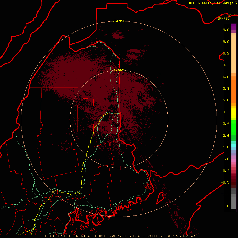238x238 pixels.
Task: Click the -0.5 value on color scale
Action: [x=225, y=182]
